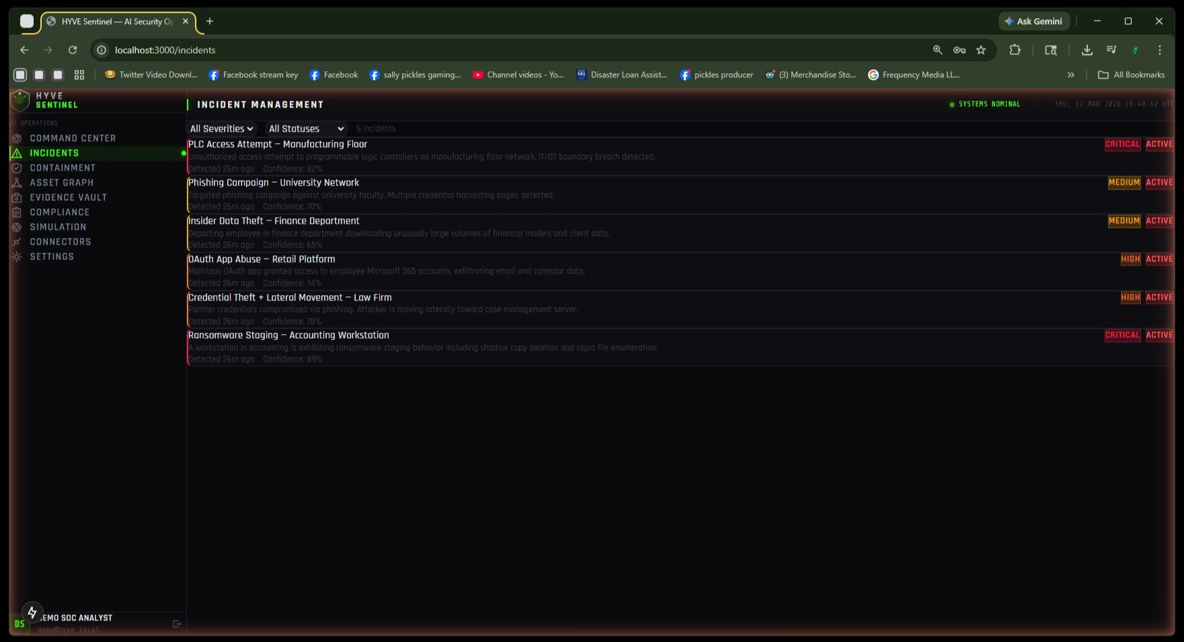Click the Compliance clipboard icon
Viewport: 1184px width, 642px height.
[17, 212]
